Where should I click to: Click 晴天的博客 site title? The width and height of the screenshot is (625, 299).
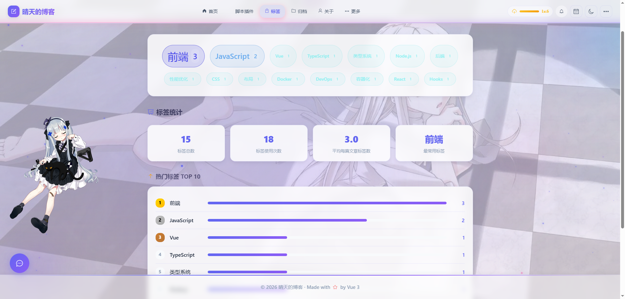tap(38, 12)
